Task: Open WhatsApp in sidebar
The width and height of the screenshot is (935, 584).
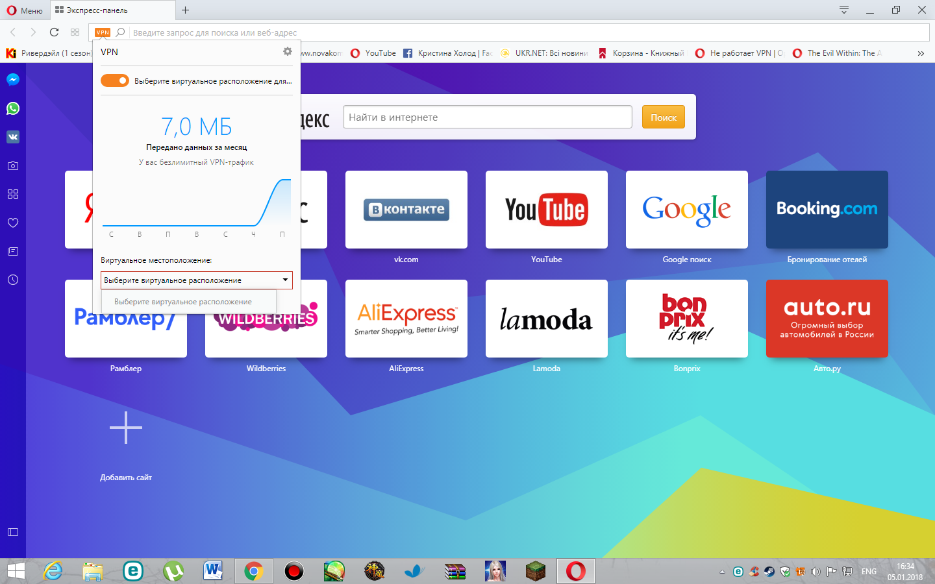Action: coord(13,108)
